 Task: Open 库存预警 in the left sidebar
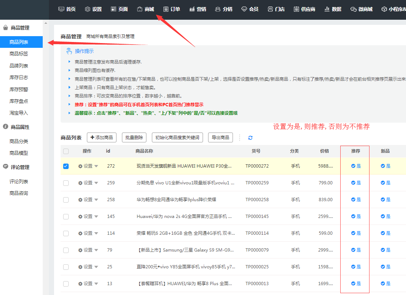[x=19, y=89]
